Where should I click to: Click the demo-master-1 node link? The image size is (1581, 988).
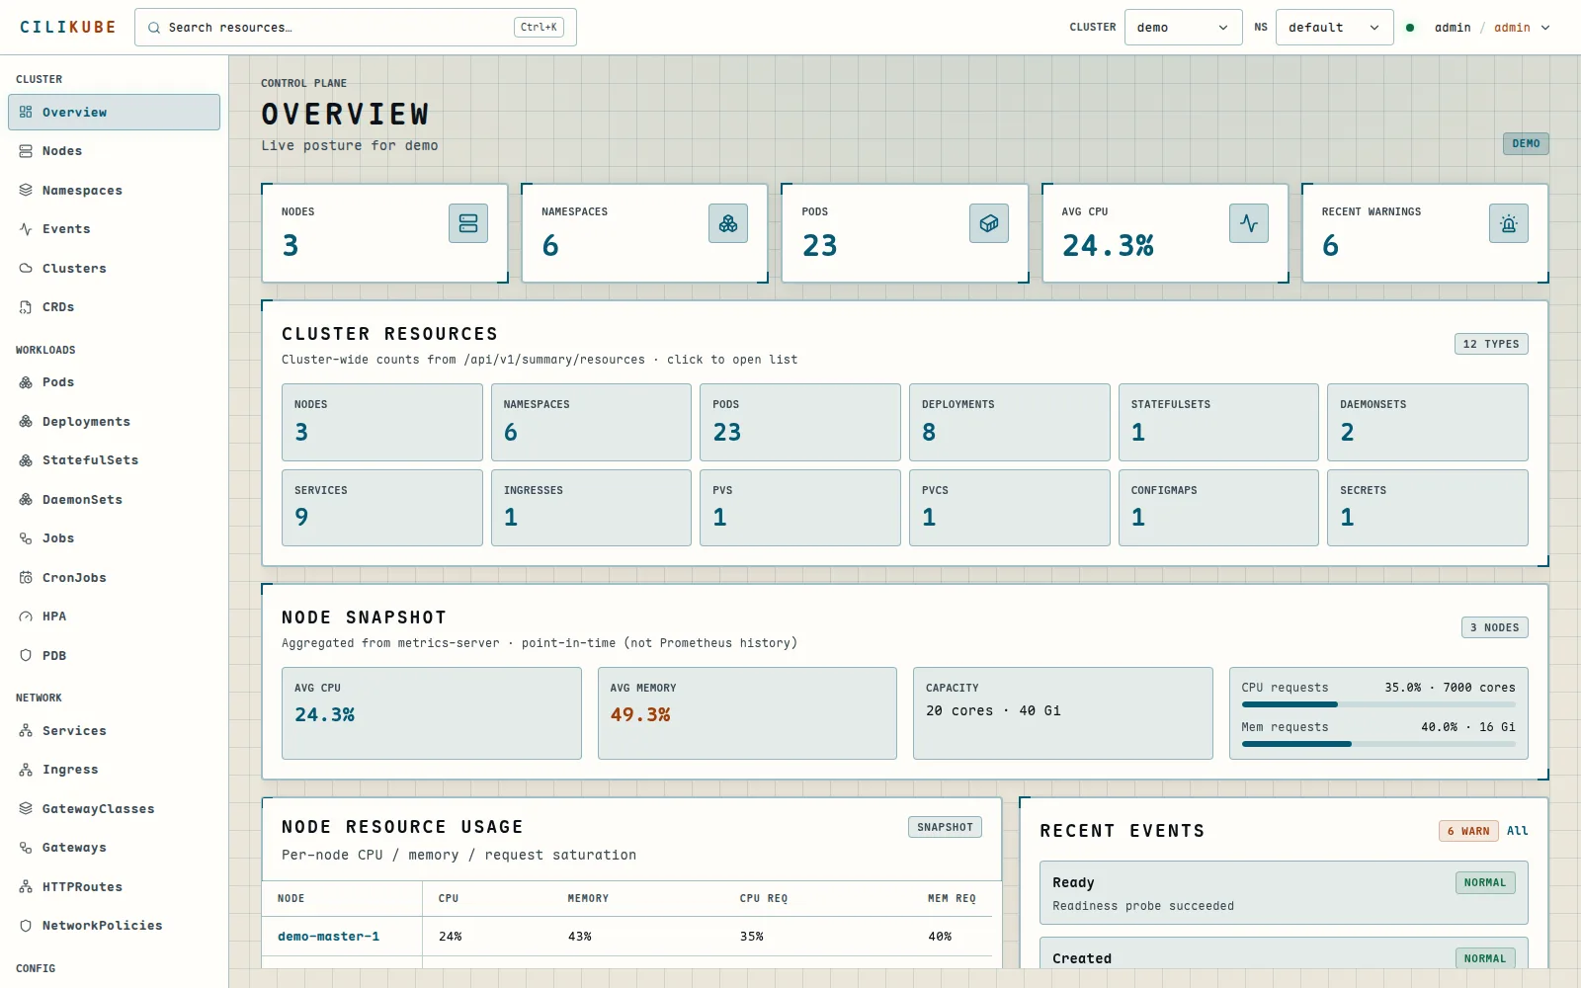tap(328, 937)
